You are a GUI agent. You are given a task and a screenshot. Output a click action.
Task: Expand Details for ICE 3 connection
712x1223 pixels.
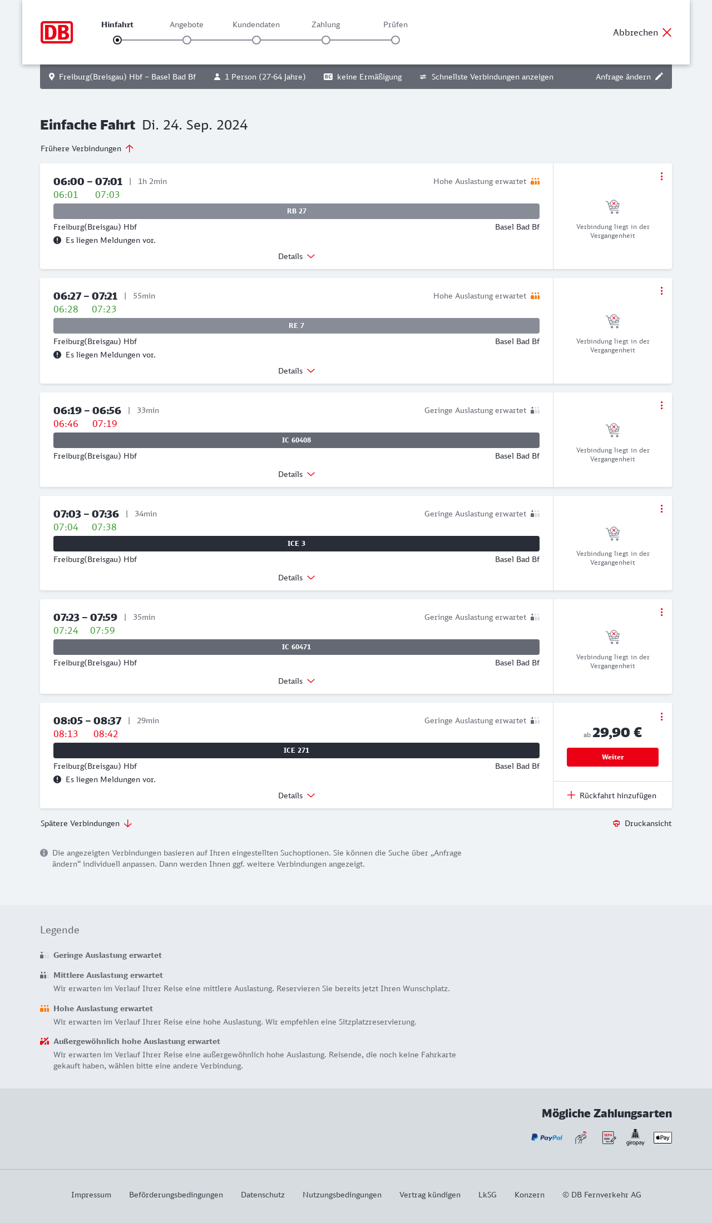(x=296, y=578)
